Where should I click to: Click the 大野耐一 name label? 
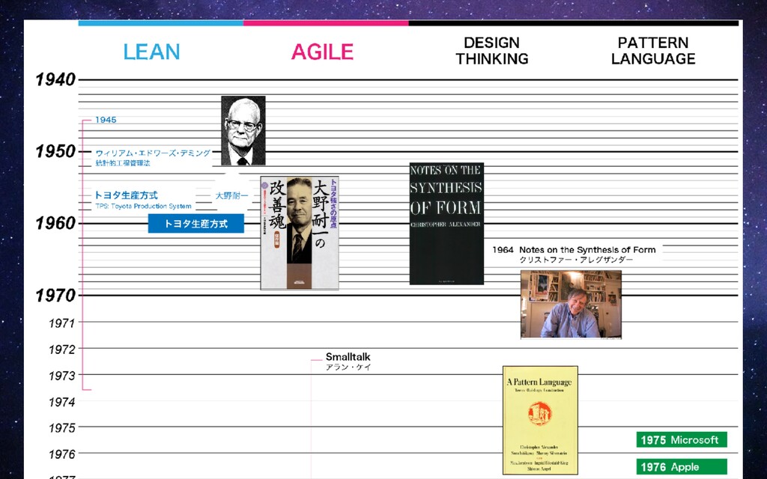232,195
